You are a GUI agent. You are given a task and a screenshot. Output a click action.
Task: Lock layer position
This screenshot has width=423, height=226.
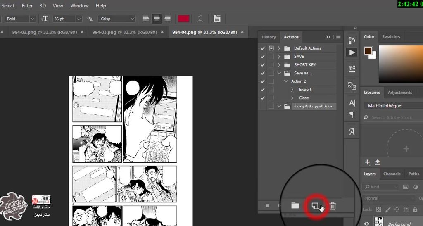[397, 209]
